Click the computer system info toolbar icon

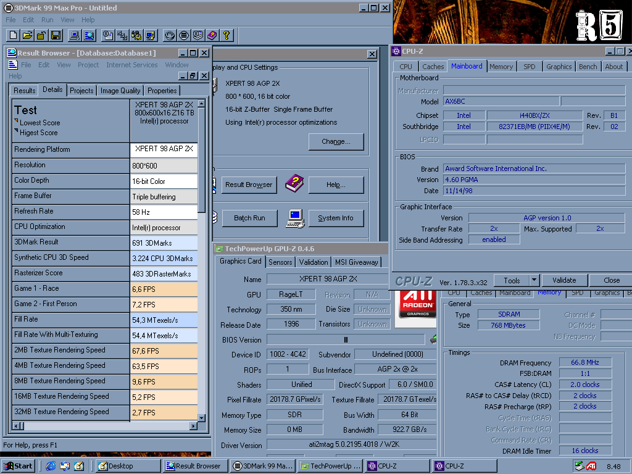click(74, 35)
